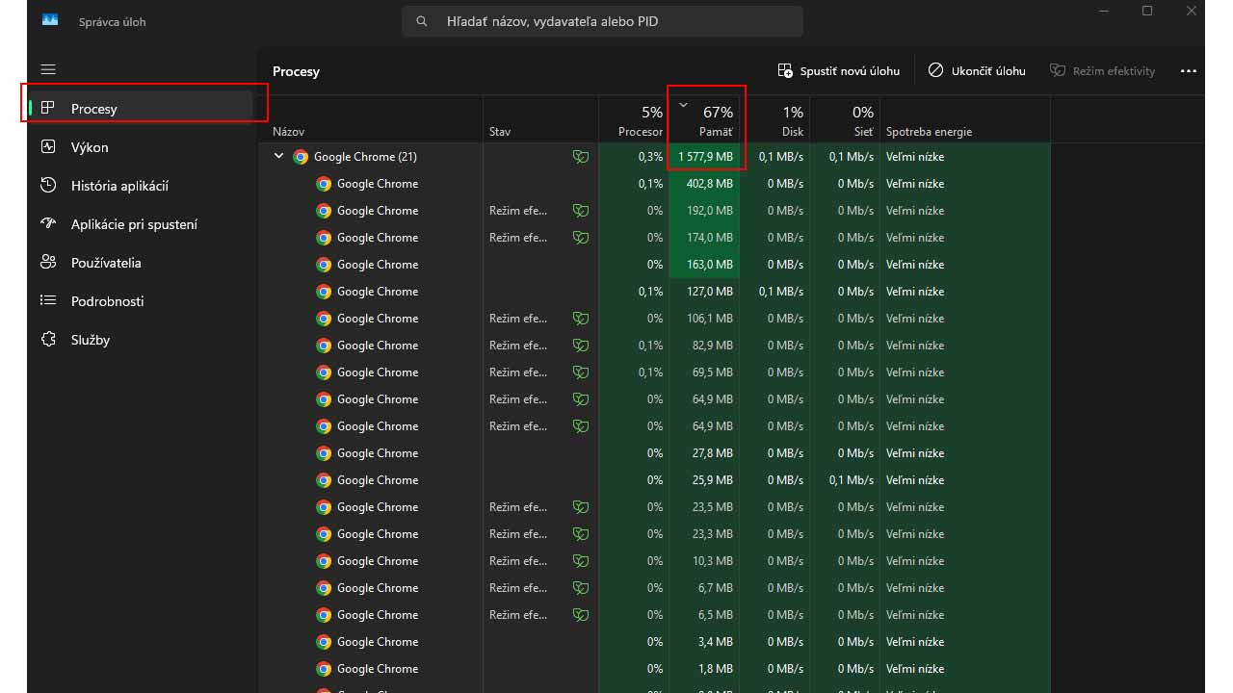Open the hamburger navigation menu

48,69
